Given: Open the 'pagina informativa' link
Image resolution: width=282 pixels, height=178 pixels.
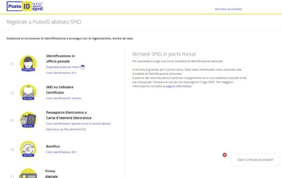Looking at the screenshot, I should 178,86.
